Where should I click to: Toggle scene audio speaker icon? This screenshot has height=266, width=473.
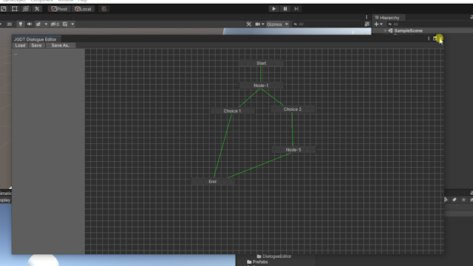pyautogui.click(x=30, y=24)
